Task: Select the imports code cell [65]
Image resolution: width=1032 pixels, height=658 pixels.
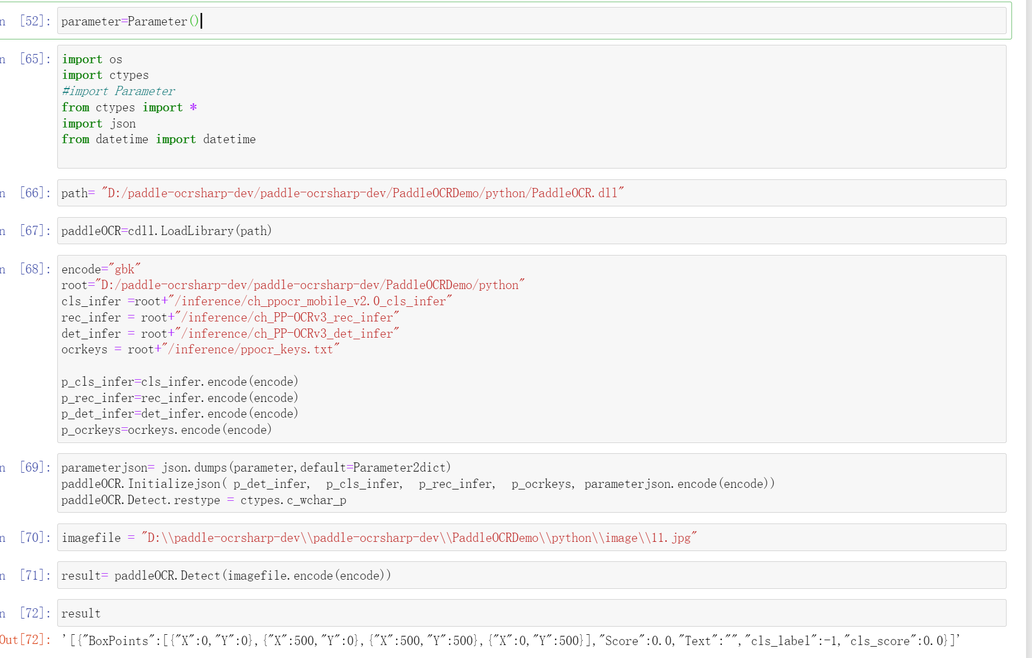Action: 531,106
